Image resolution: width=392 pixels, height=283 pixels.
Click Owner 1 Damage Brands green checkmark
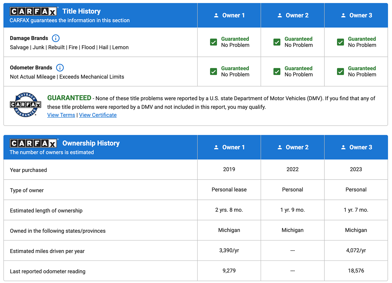(213, 42)
